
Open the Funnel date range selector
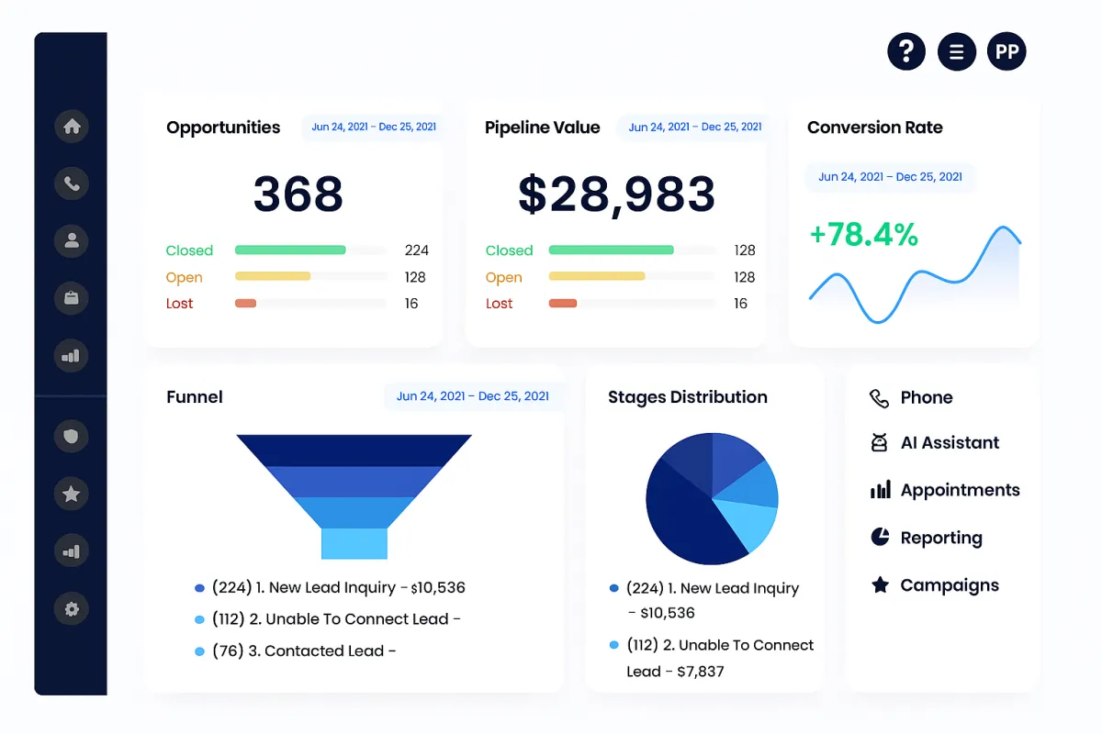click(473, 396)
